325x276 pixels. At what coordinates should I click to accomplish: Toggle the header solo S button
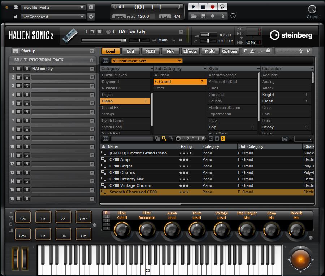(100, 32)
